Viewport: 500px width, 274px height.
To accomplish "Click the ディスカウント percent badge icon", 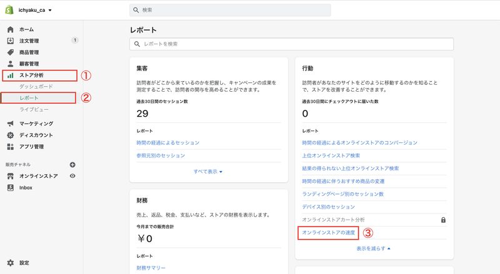I will tap(10, 135).
